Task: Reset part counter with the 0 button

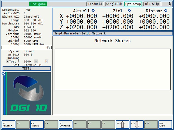Action: (x=46, y=61)
